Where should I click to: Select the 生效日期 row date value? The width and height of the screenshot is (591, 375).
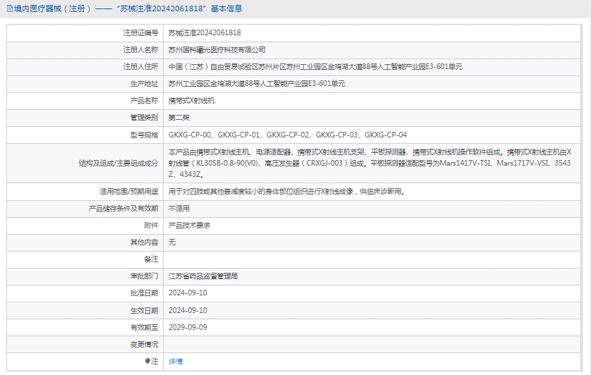tap(188, 310)
